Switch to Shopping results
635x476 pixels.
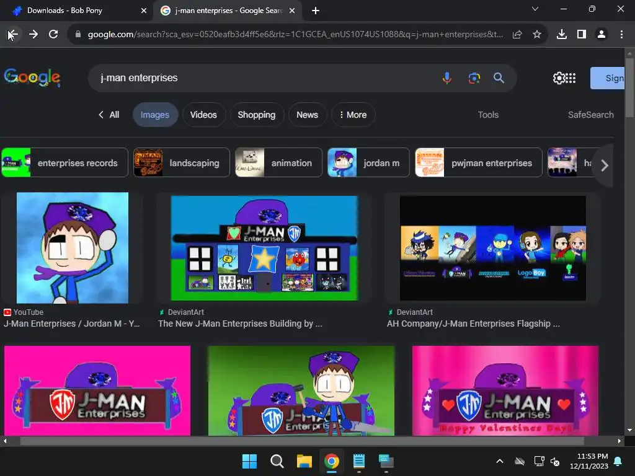coord(257,115)
